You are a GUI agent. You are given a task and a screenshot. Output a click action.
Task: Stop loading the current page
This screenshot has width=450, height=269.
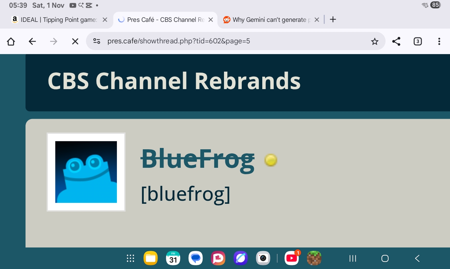pos(75,41)
